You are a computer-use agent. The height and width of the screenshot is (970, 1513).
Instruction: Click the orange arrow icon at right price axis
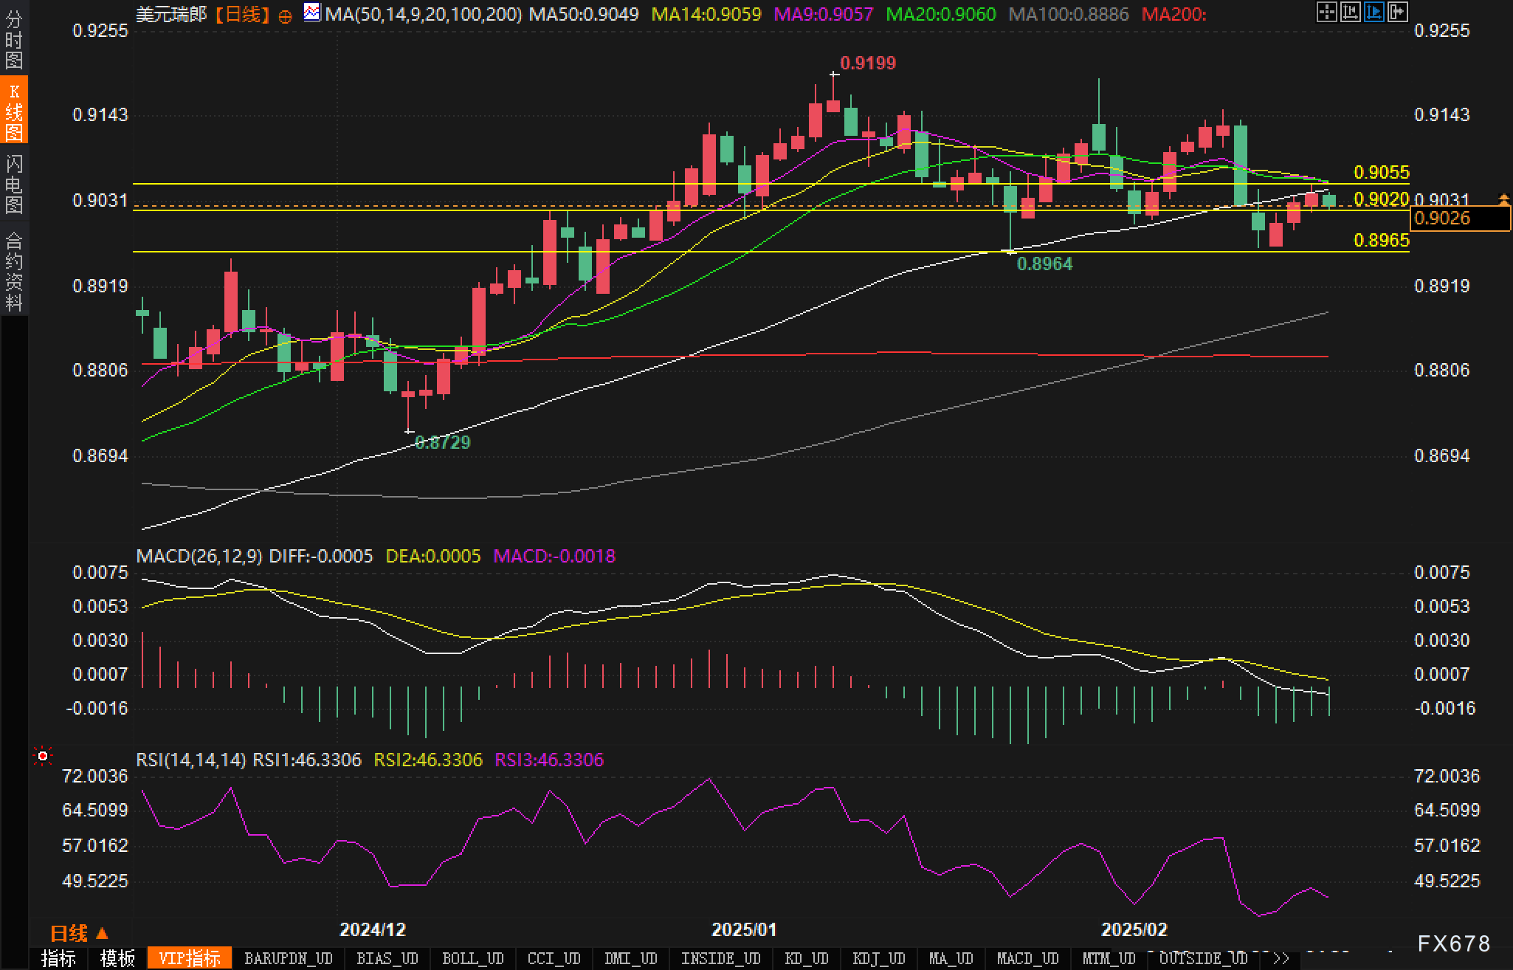(x=1503, y=199)
